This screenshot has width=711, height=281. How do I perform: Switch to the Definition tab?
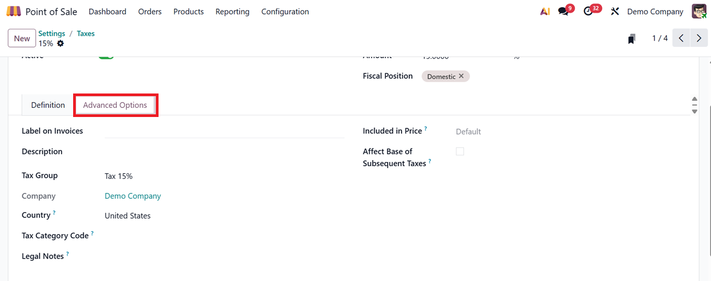pyautogui.click(x=48, y=105)
